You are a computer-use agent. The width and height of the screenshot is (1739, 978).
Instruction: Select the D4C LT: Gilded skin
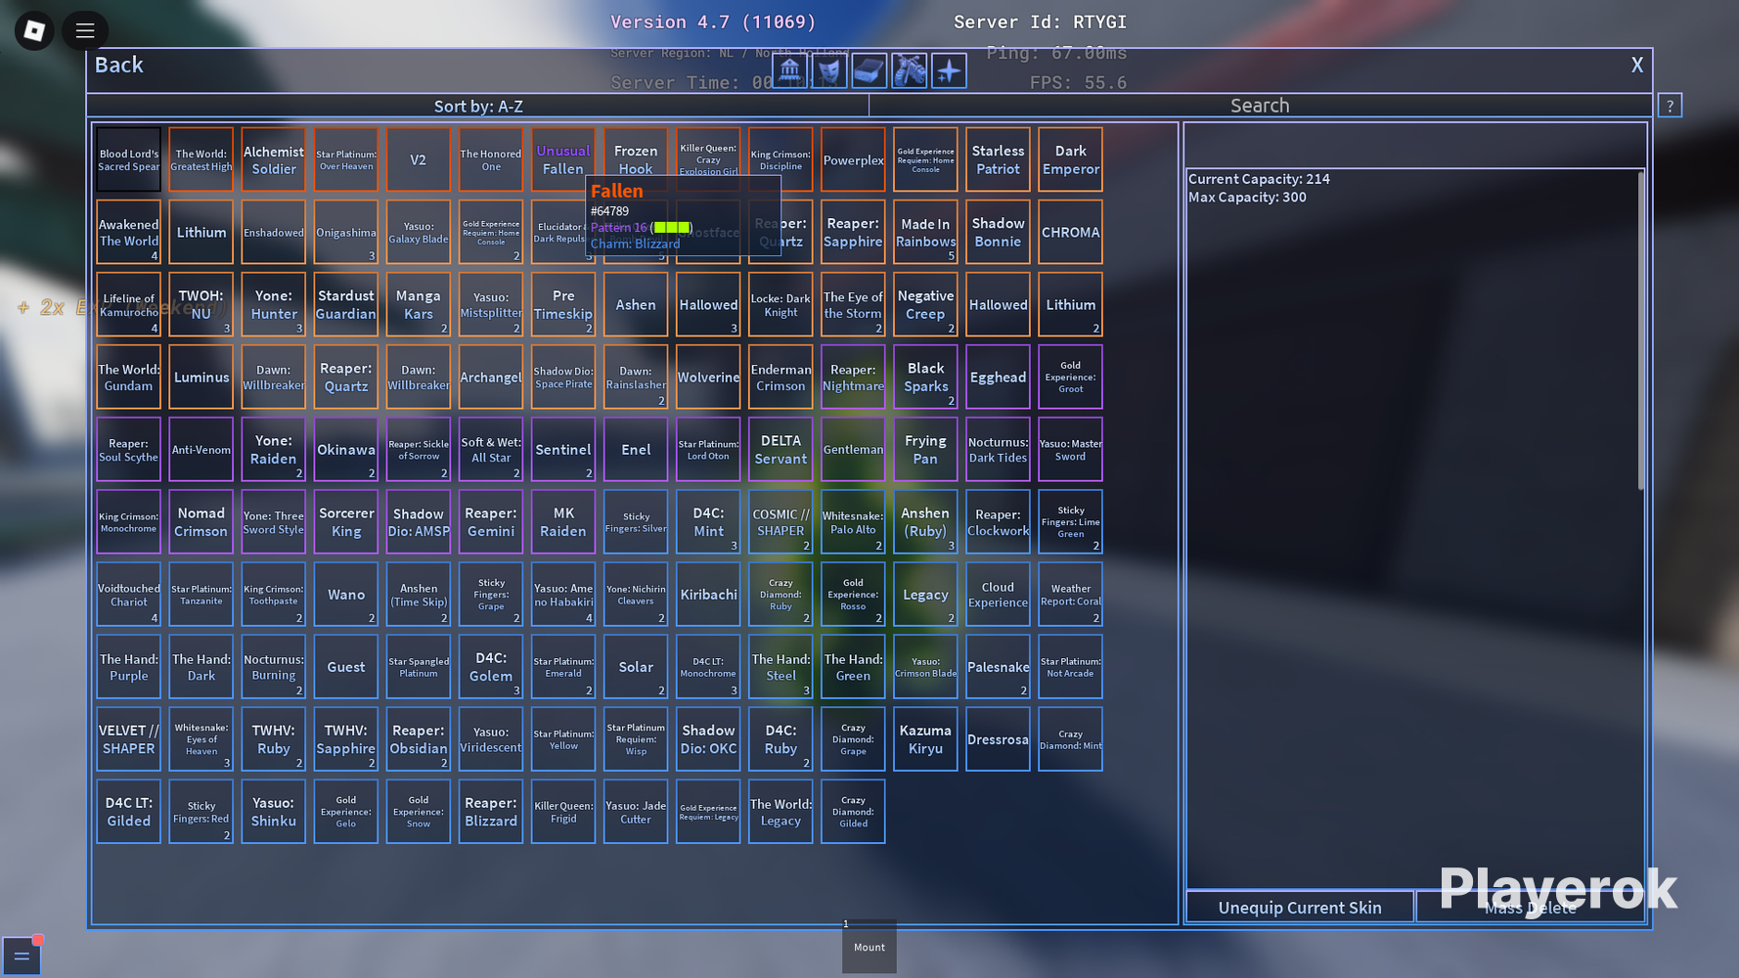click(128, 811)
